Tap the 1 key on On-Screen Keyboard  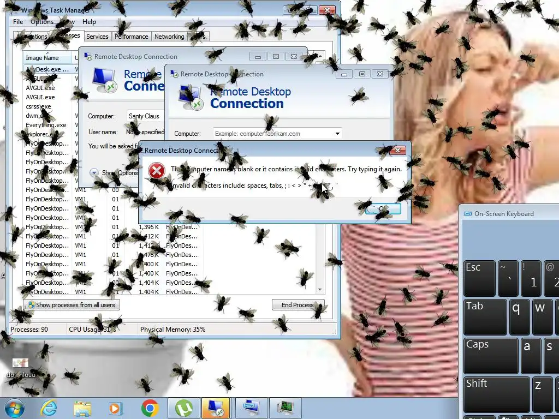[531, 278]
